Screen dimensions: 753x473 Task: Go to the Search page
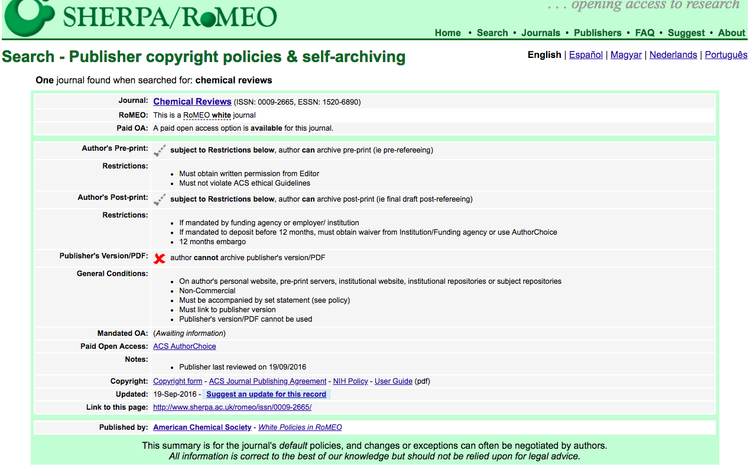coord(492,33)
